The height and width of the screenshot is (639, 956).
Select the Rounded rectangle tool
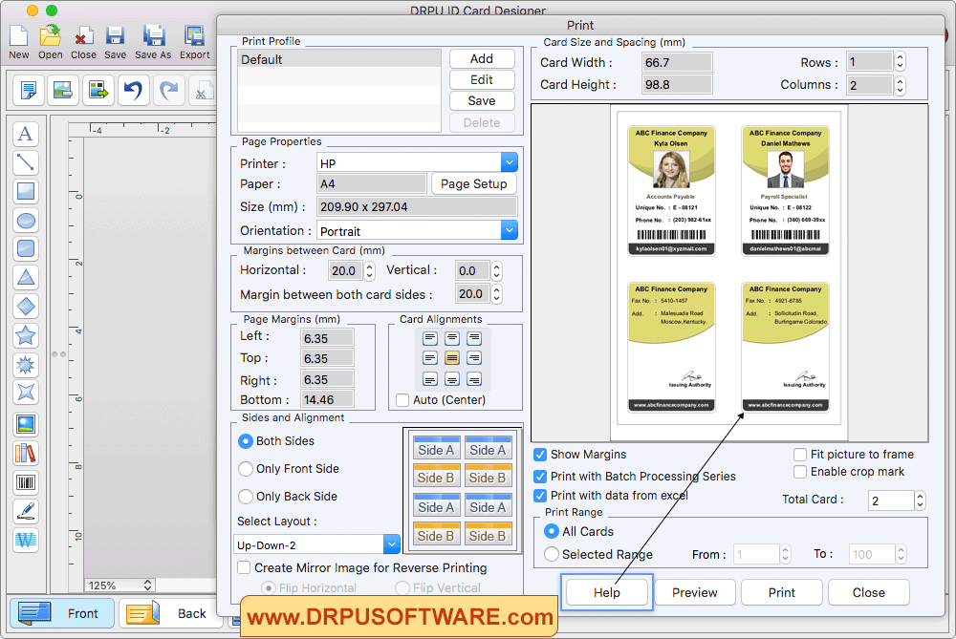coord(26,248)
